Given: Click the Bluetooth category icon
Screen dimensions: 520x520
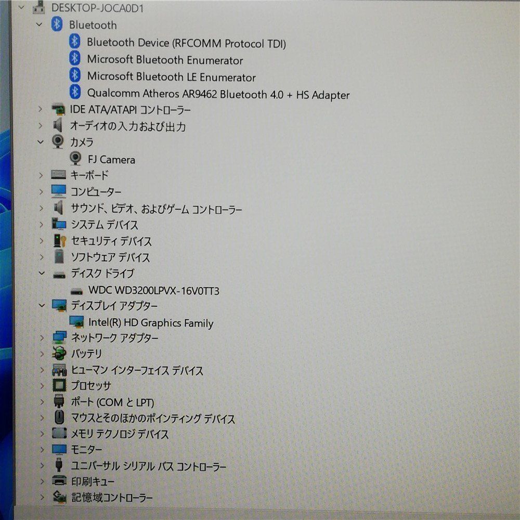Looking at the screenshot, I should point(57,24).
